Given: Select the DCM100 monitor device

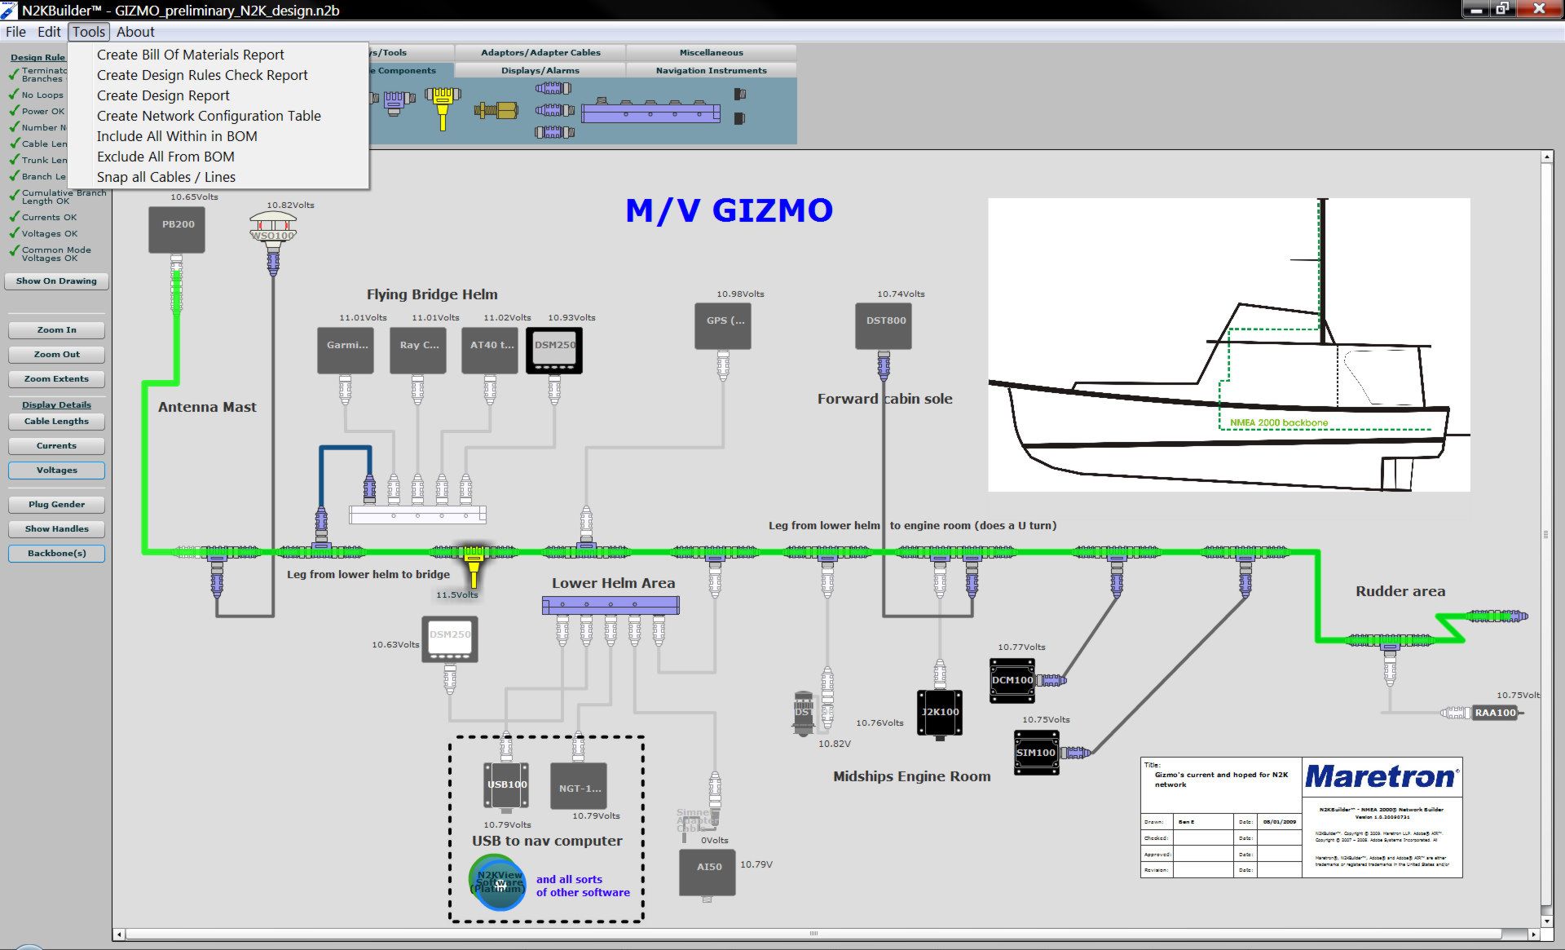Looking at the screenshot, I should [1012, 680].
